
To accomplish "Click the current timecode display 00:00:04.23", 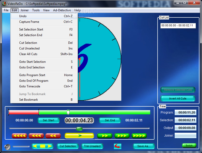I will coord(79,120).
